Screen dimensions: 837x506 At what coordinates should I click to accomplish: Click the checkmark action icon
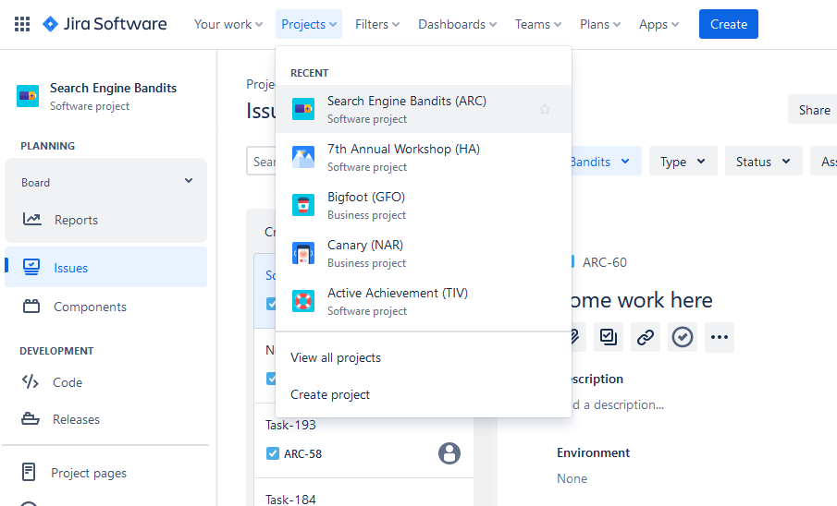[x=683, y=337]
